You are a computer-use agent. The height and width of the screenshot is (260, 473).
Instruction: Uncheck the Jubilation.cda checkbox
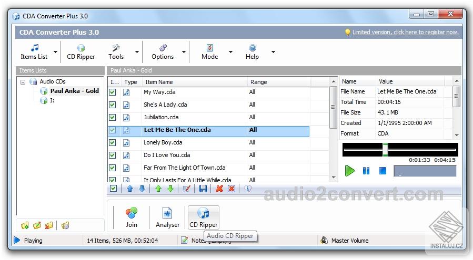(x=113, y=118)
